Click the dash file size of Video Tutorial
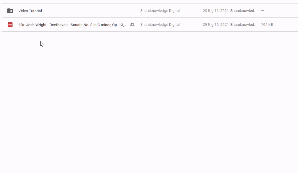This screenshot has height=173, width=298. click(x=262, y=11)
